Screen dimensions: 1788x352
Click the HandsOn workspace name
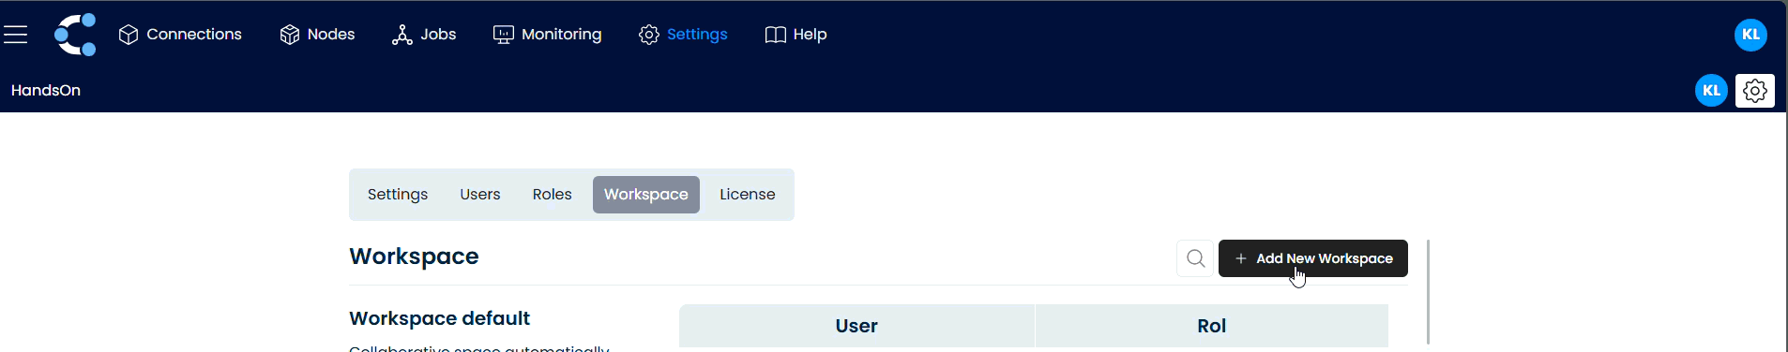coord(46,91)
